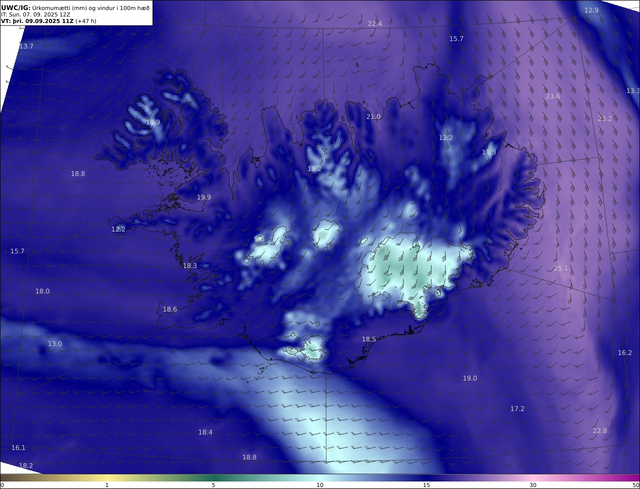Click the 11.3 value on the map
The image size is (640, 489).
pyautogui.click(x=488, y=152)
